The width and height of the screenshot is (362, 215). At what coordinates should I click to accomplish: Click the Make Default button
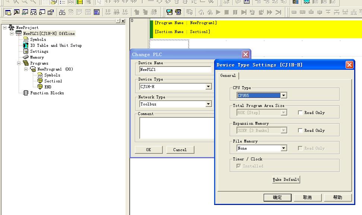286,179
